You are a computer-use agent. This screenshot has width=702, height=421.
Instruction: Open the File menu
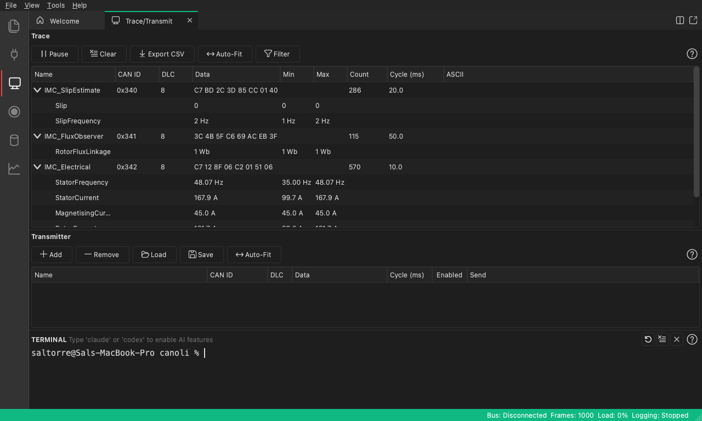pos(11,5)
